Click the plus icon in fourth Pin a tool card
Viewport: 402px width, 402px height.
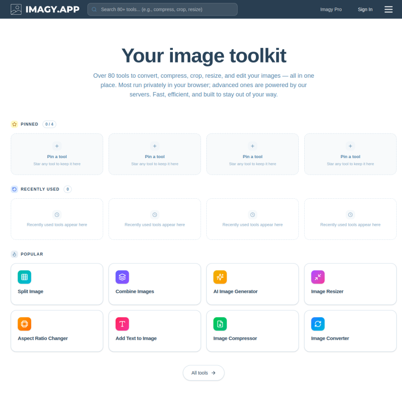(x=350, y=146)
